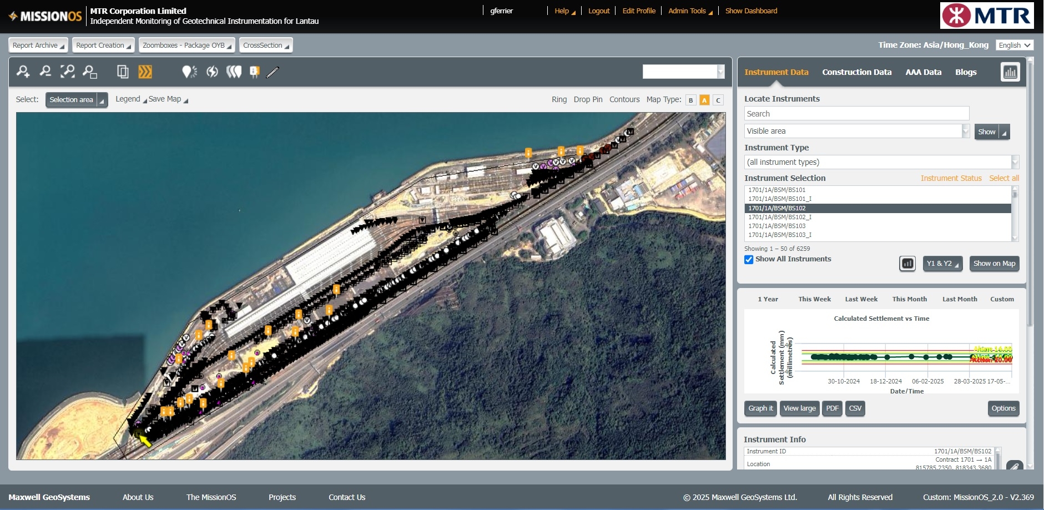Uncheck Show All Instruments checkbox

(749, 259)
